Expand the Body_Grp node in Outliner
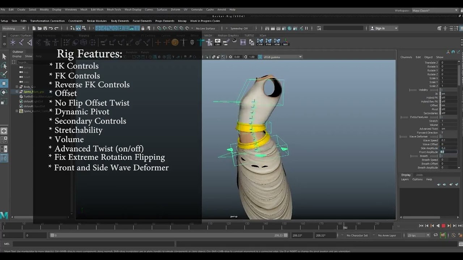The width and height of the screenshot is (463, 260). [x=17, y=87]
